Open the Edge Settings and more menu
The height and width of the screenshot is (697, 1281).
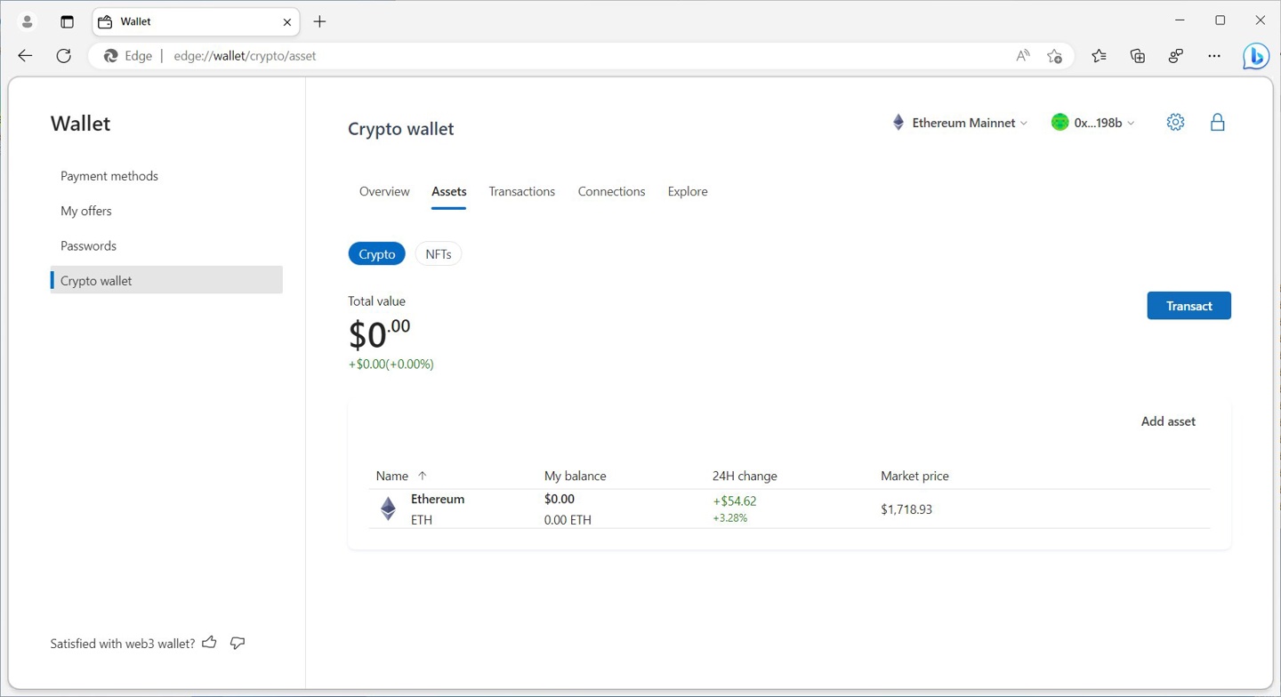1214,56
